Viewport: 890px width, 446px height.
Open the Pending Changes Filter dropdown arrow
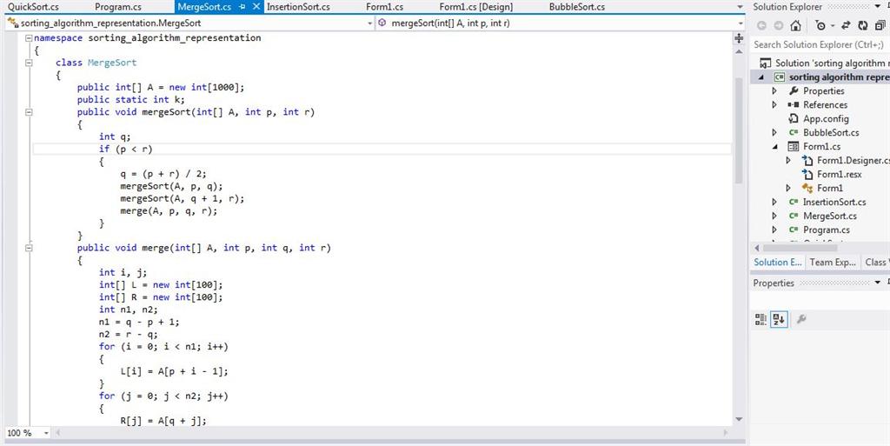pos(832,26)
